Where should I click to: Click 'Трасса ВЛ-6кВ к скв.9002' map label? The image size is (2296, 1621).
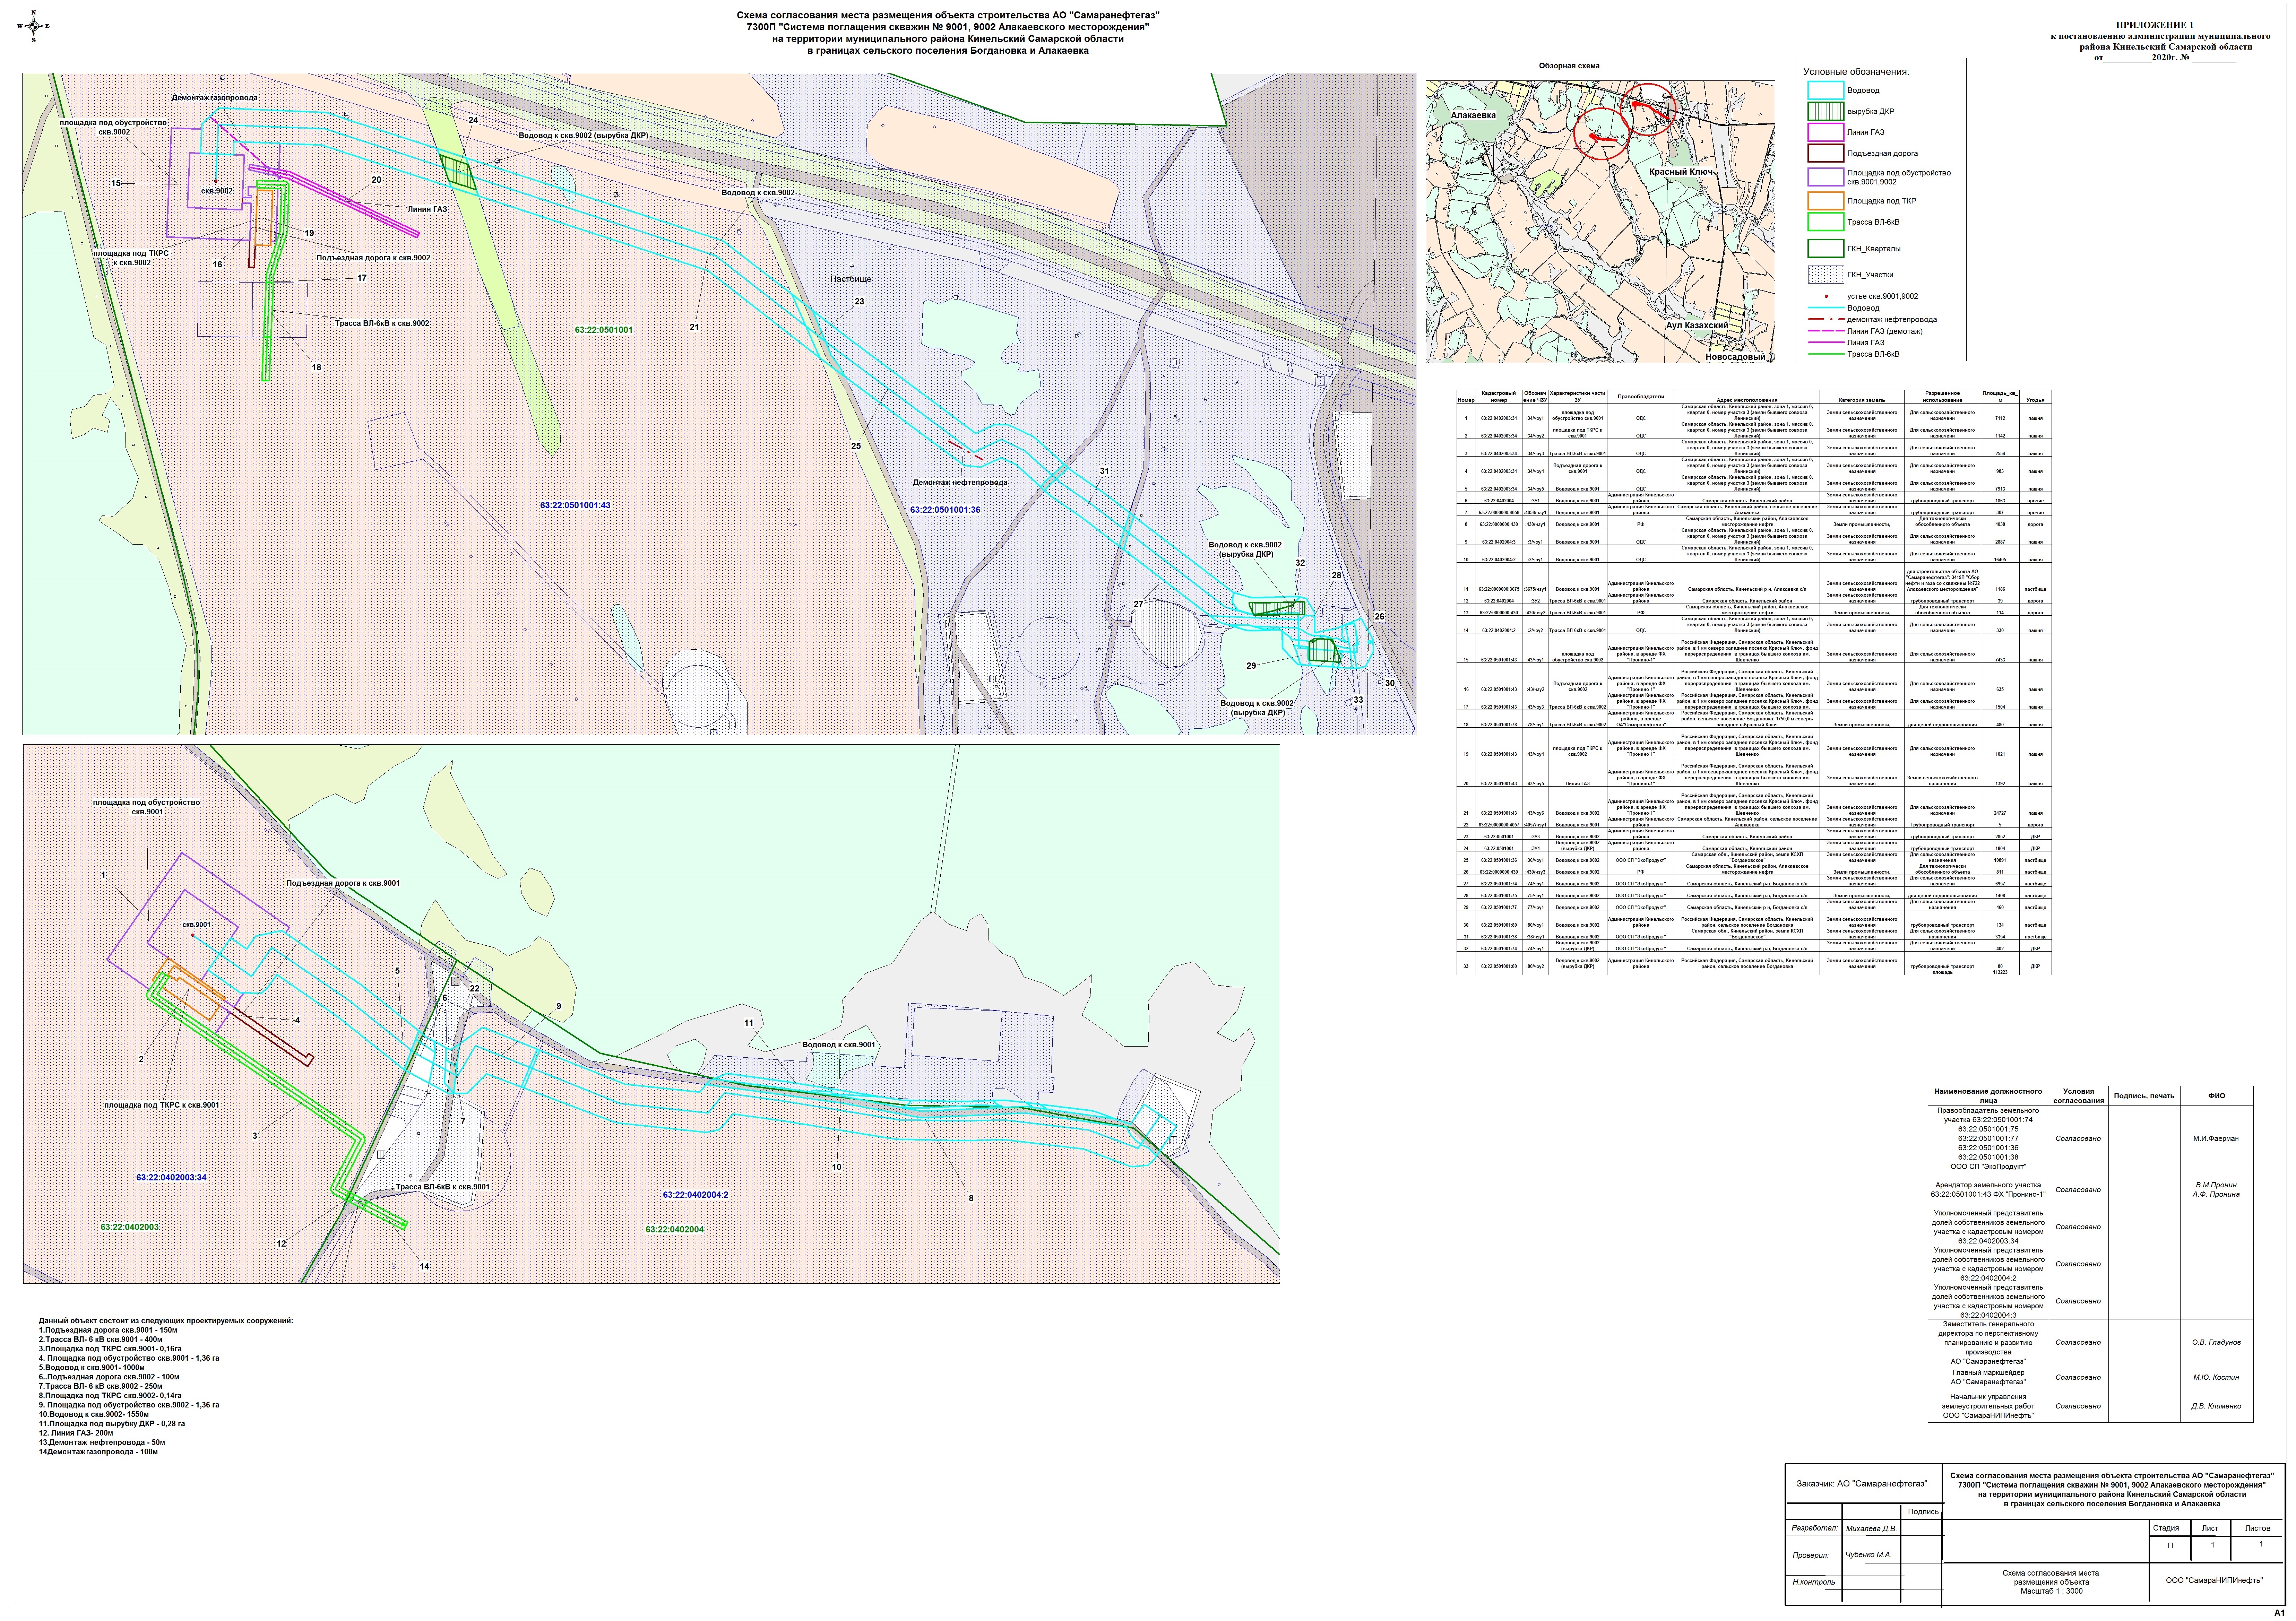coord(382,324)
